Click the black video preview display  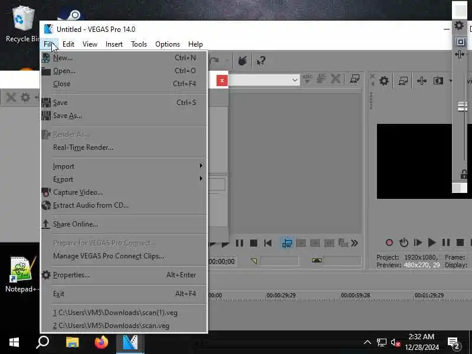(x=414, y=161)
